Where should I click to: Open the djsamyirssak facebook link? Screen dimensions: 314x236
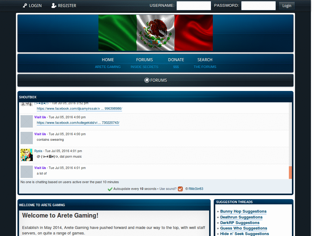pyautogui.click(x=79, y=108)
